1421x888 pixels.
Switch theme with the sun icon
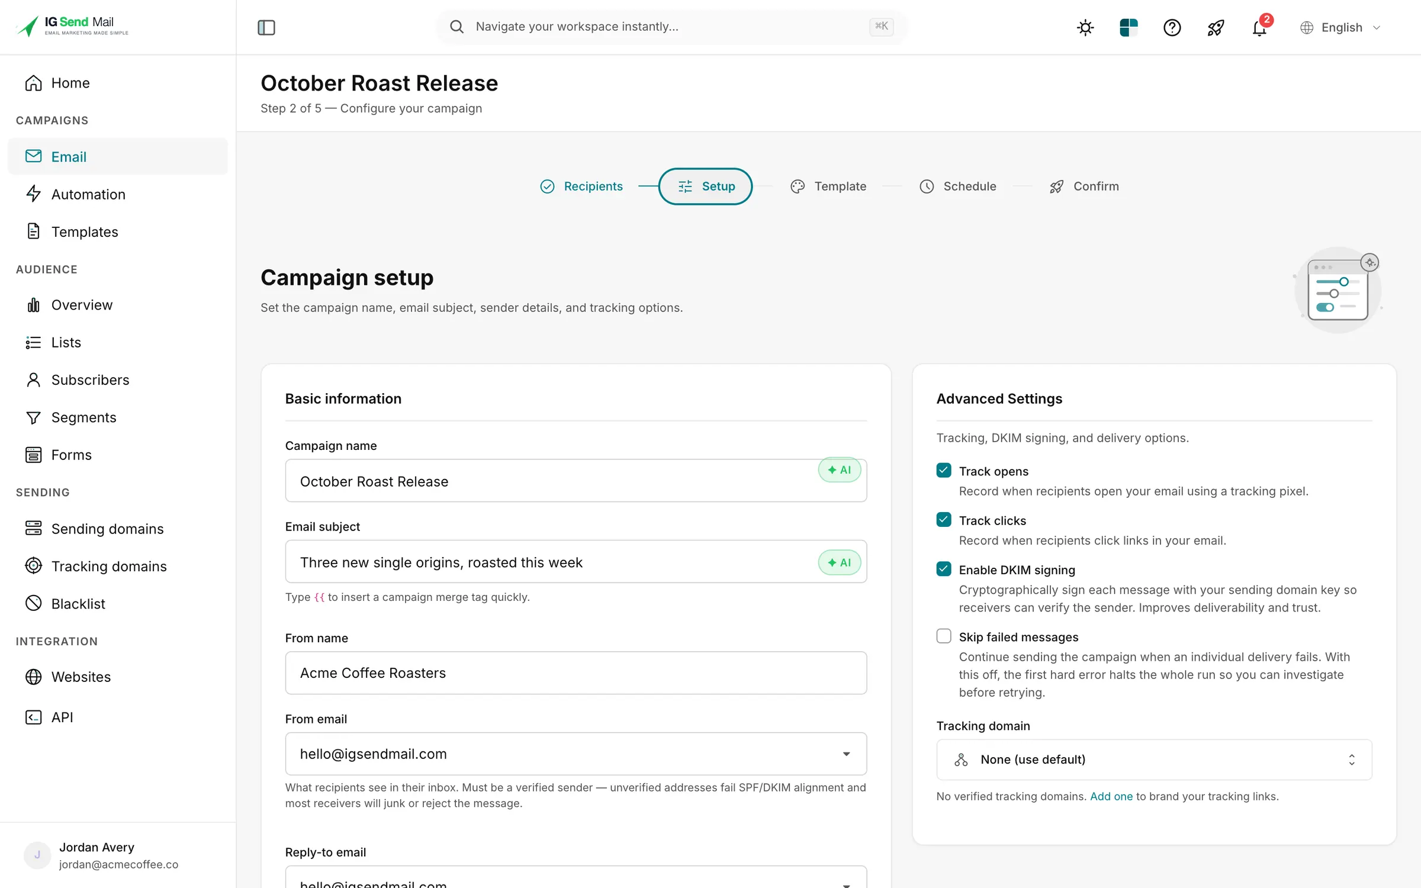pyautogui.click(x=1085, y=27)
